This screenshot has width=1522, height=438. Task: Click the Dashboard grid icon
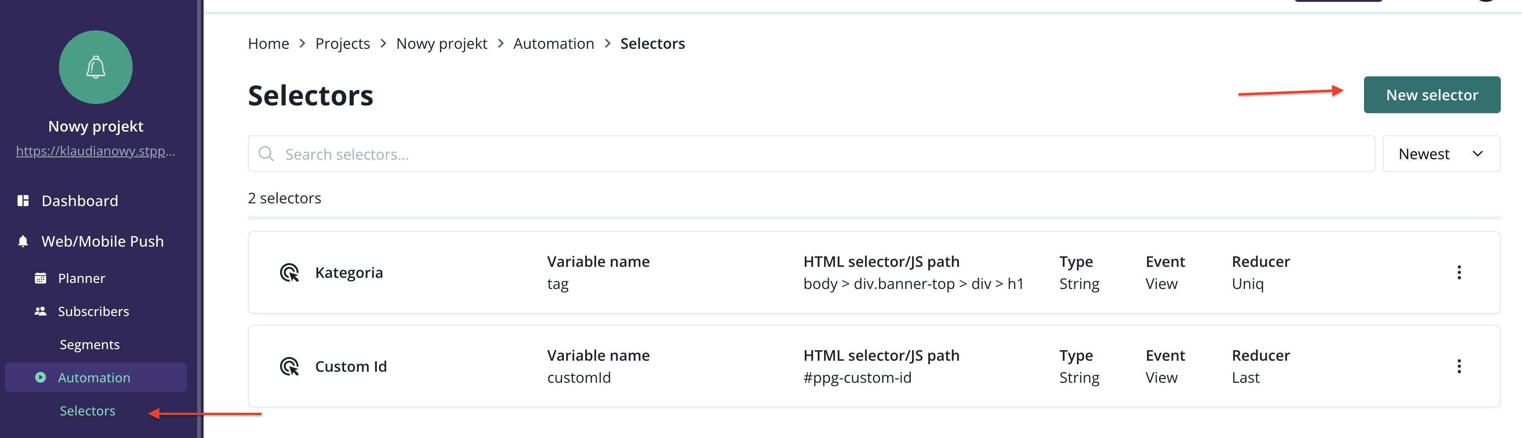tap(23, 201)
